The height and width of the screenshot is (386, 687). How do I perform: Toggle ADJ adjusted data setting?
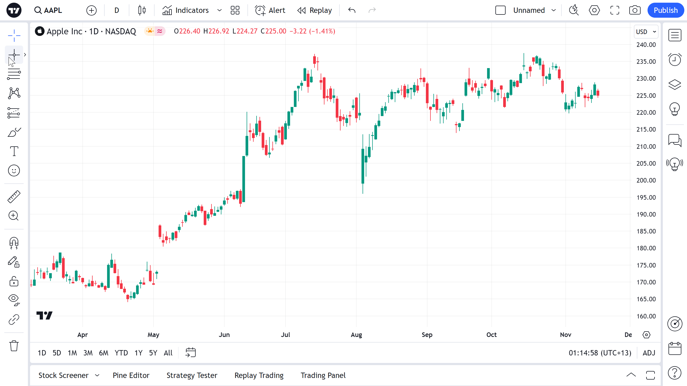click(649, 353)
